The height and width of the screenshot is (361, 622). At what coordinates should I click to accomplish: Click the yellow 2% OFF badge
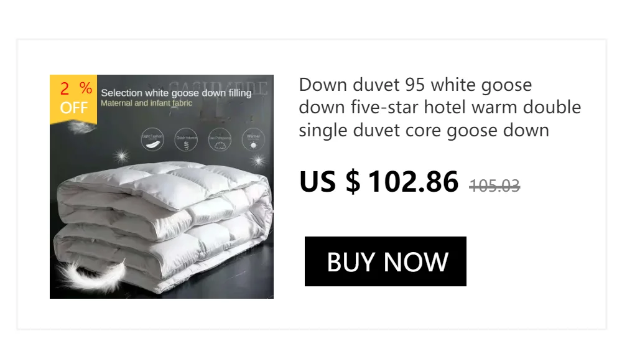(73, 99)
